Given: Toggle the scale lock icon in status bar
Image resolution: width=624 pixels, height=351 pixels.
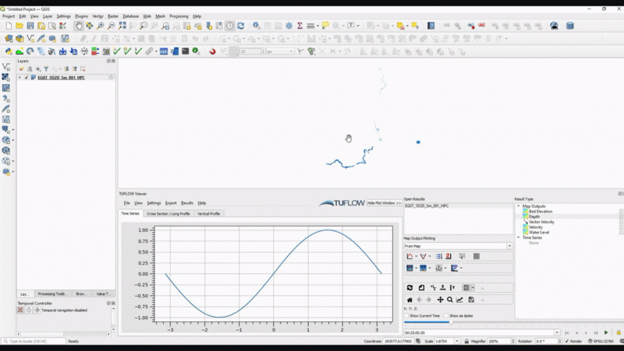Looking at the screenshot, I should coord(466,341).
